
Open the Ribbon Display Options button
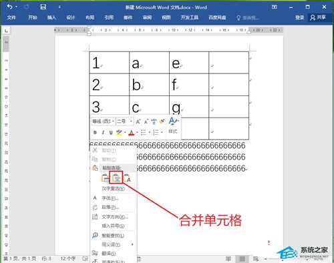[275, 7]
